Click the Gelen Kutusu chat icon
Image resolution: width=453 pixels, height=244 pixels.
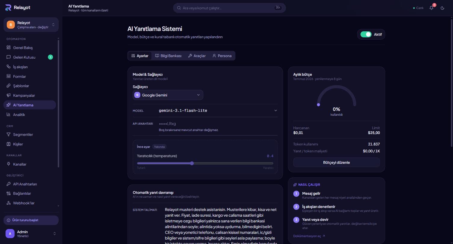8,57
